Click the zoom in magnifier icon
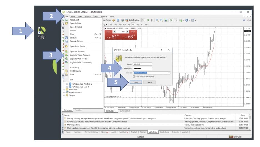 157,20
